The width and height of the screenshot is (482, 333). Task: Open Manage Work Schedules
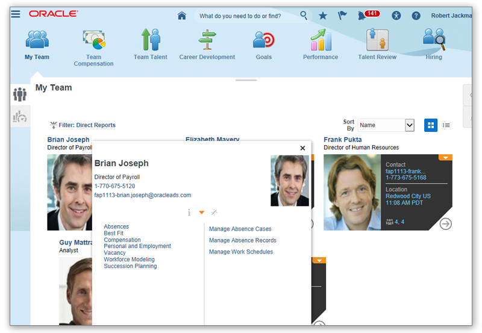click(x=241, y=252)
